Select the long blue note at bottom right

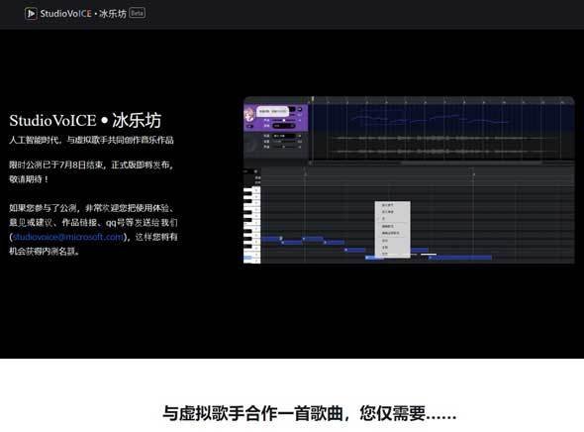pos(460,258)
